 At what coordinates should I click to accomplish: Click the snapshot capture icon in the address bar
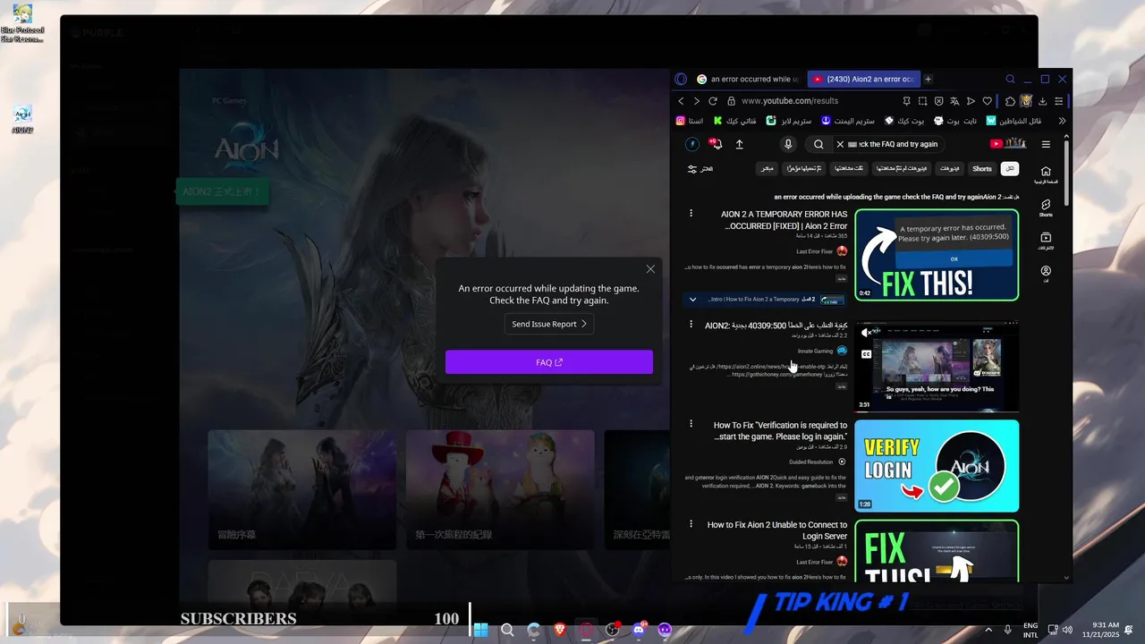[x=922, y=101]
